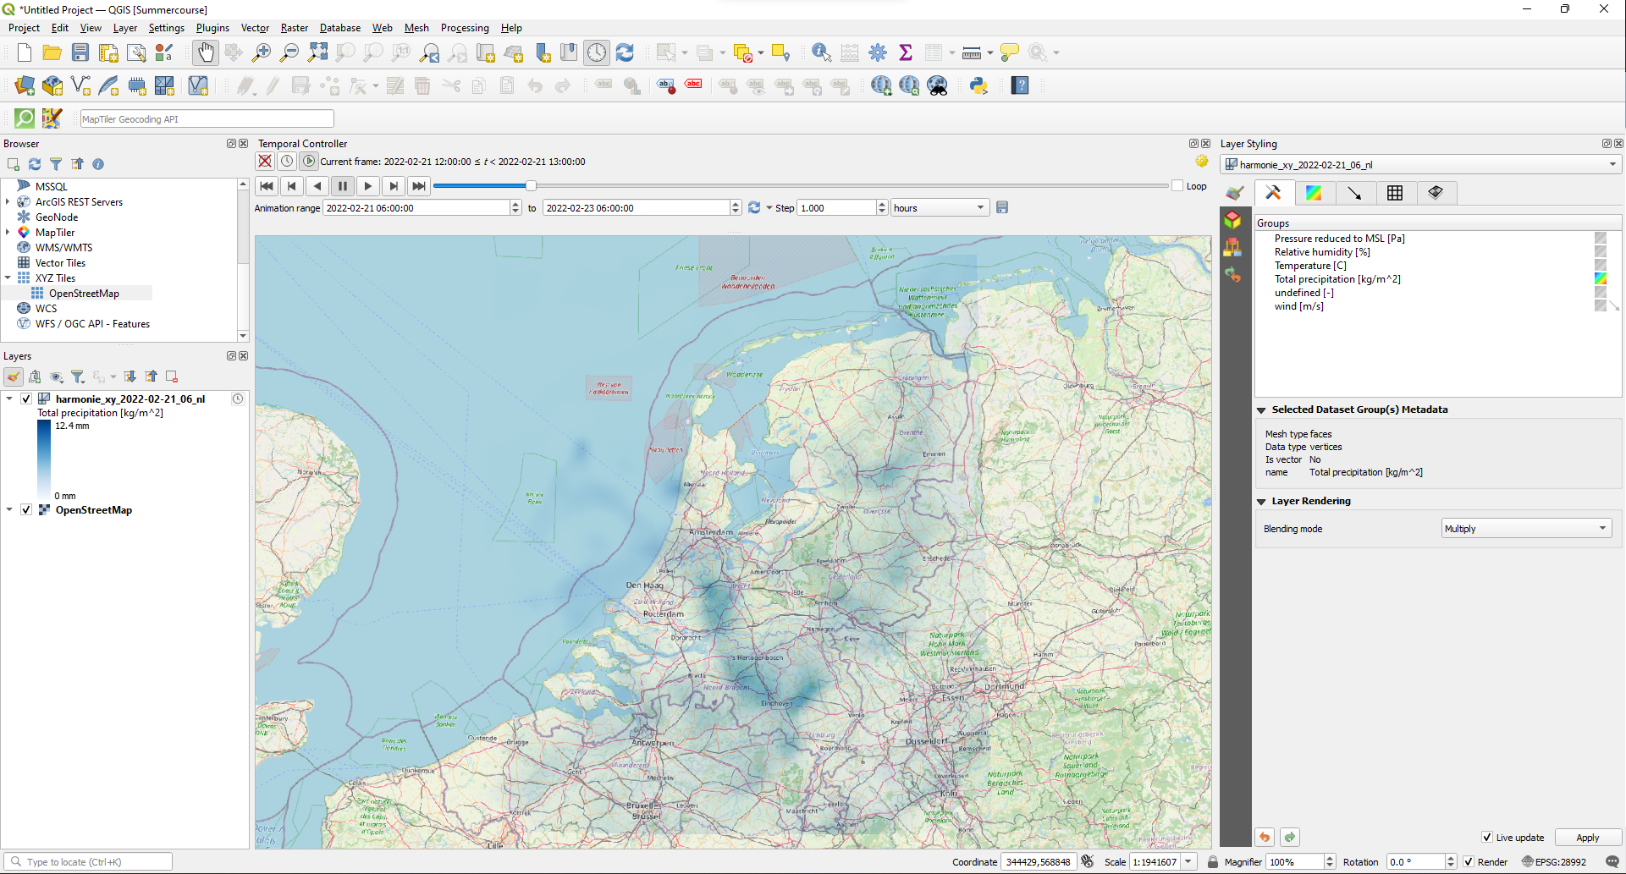Rewind animation to the start
Screen dimensions: 1626x874
(x=267, y=186)
